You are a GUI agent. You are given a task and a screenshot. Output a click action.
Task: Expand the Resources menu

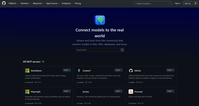tap(38, 3)
